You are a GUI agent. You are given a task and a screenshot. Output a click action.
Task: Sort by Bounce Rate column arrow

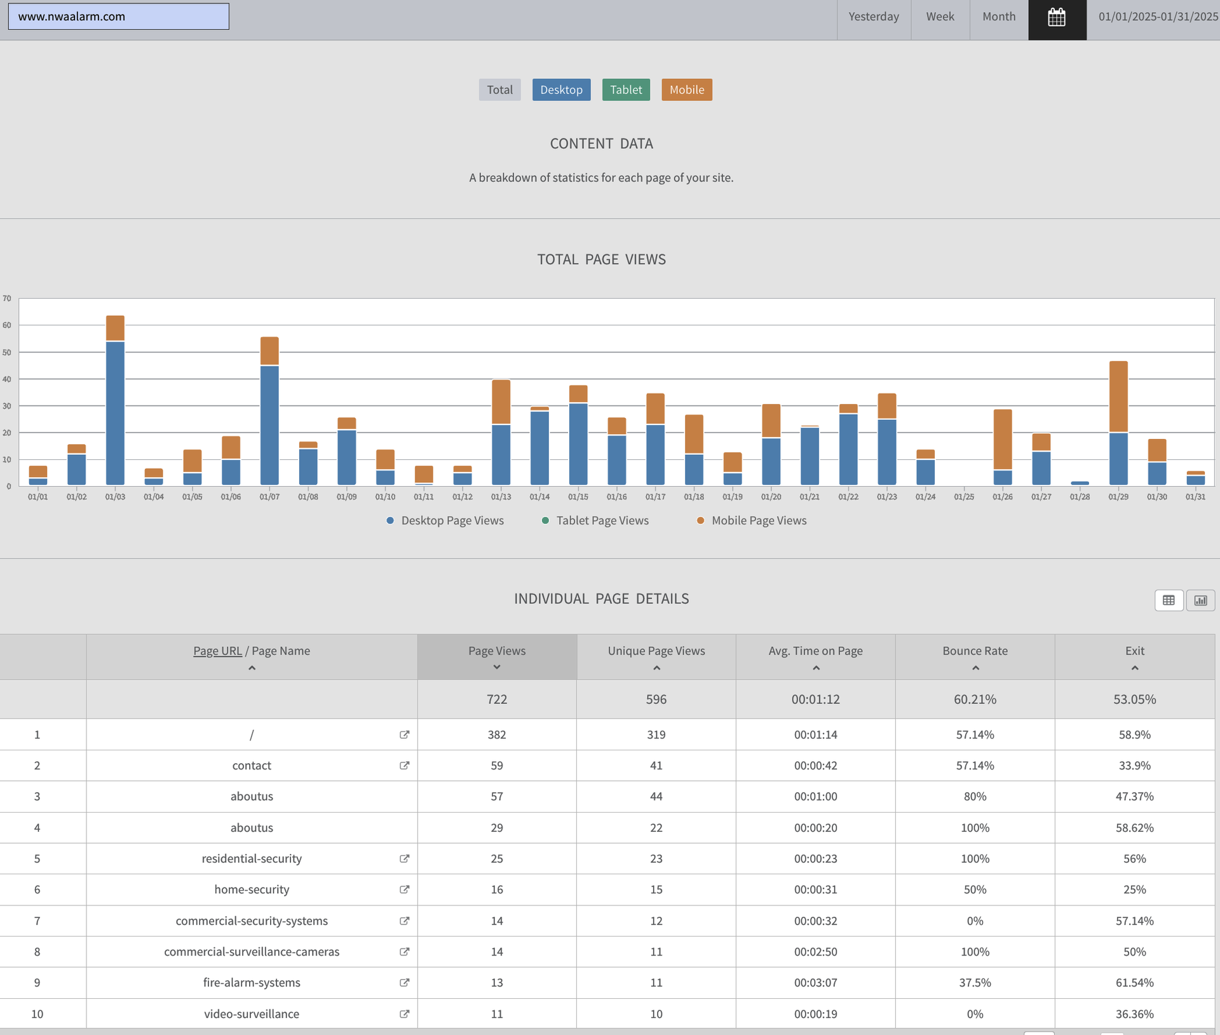click(x=975, y=668)
